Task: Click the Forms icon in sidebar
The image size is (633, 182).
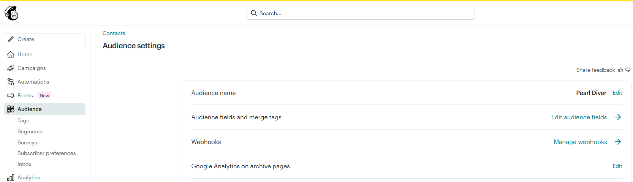Action: (11, 95)
